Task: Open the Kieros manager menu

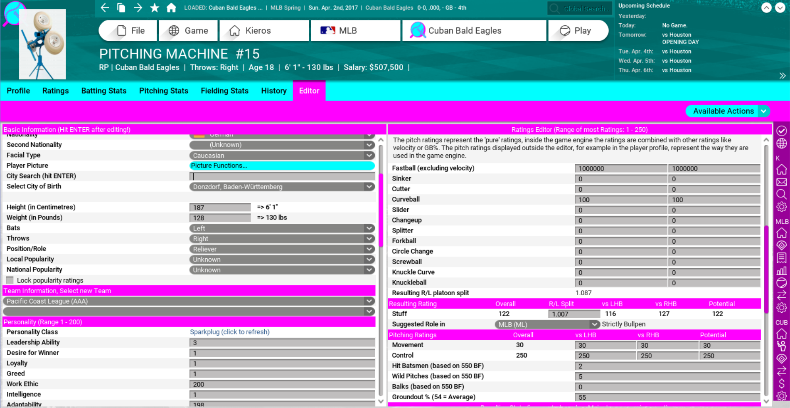Action: pyautogui.click(x=264, y=30)
